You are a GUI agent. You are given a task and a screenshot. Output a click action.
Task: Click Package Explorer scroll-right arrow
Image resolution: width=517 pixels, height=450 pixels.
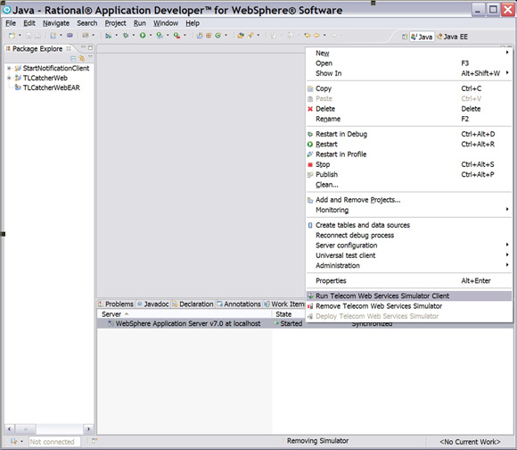[88, 429]
